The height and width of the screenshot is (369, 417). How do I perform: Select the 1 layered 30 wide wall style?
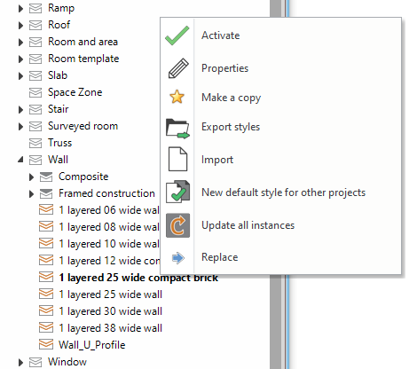click(110, 311)
